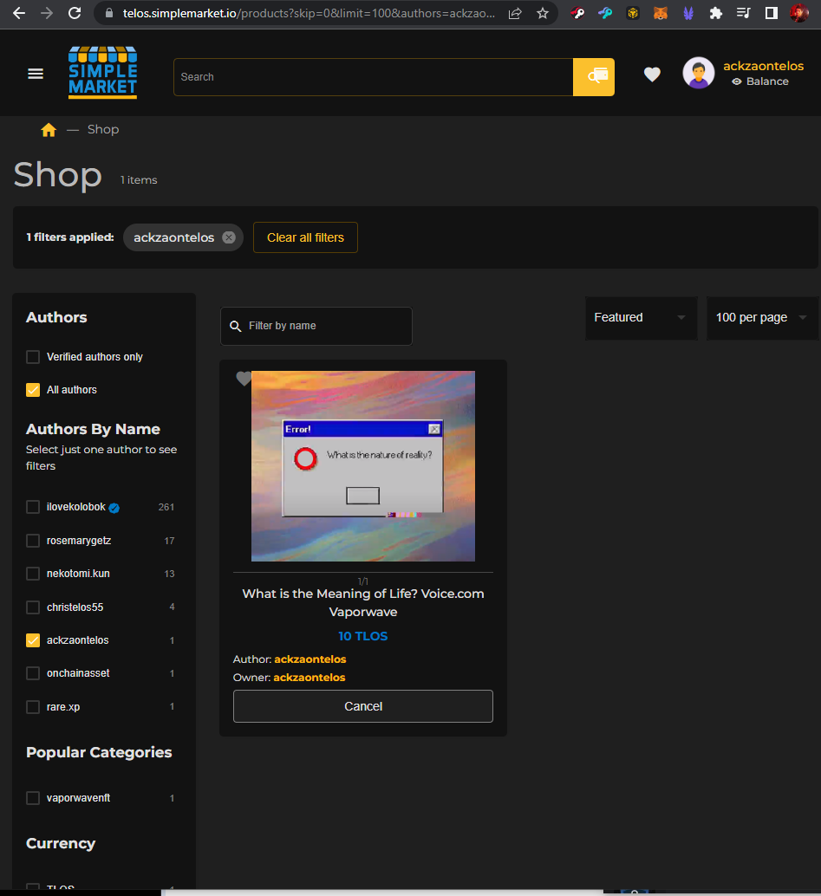The image size is (821, 896).
Task: Open the yellow cube wallet extension
Action: click(x=632, y=13)
